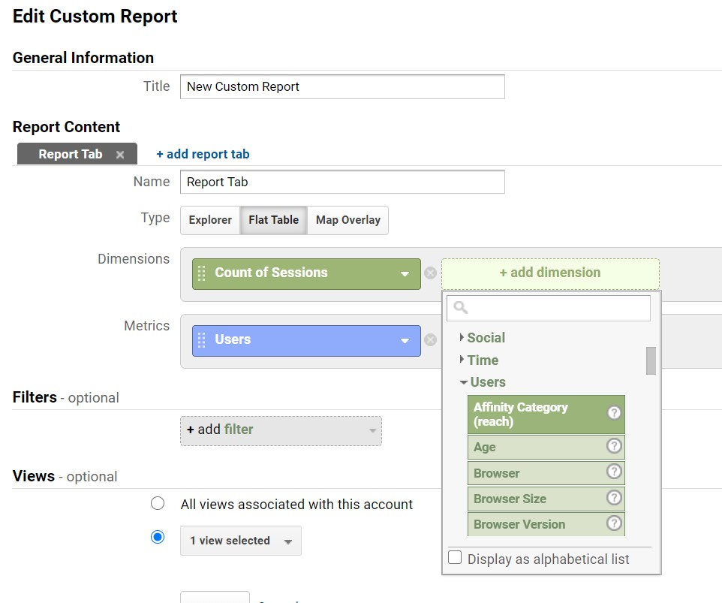Select the 1 view selected radio option
Image resolution: width=722 pixels, height=603 pixels.
[x=158, y=538]
